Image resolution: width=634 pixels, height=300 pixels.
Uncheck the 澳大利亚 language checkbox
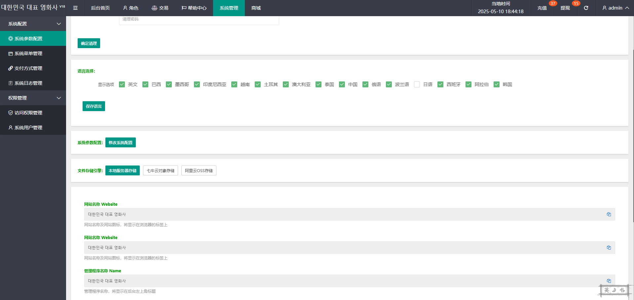click(286, 84)
